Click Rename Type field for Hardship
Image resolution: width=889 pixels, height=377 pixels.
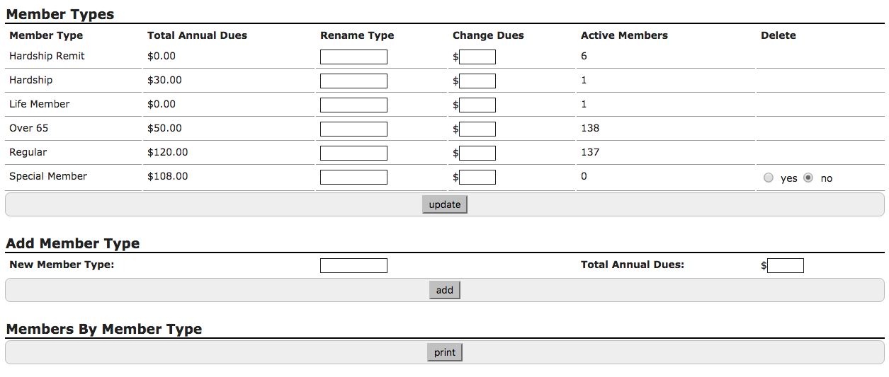coord(353,81)
